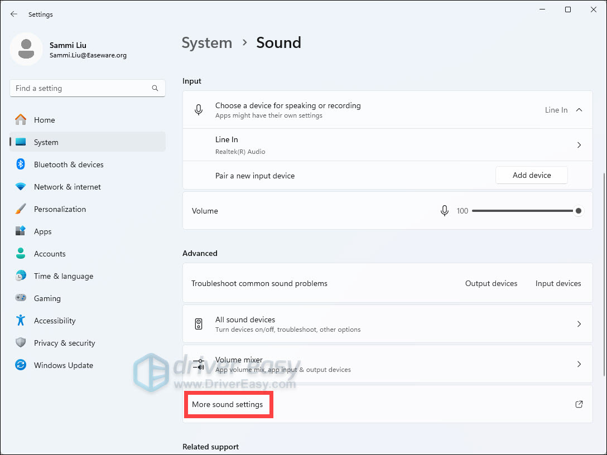Open Privacy & security section
This screenshot has width=607, height=455.
coord(64,343)
